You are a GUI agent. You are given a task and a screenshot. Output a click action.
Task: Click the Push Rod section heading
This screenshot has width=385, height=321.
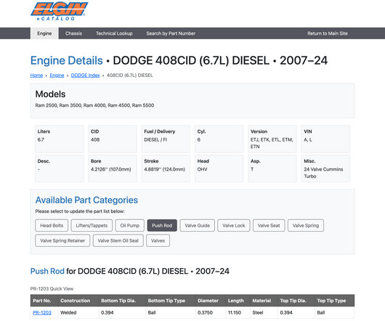pos(129,271)
